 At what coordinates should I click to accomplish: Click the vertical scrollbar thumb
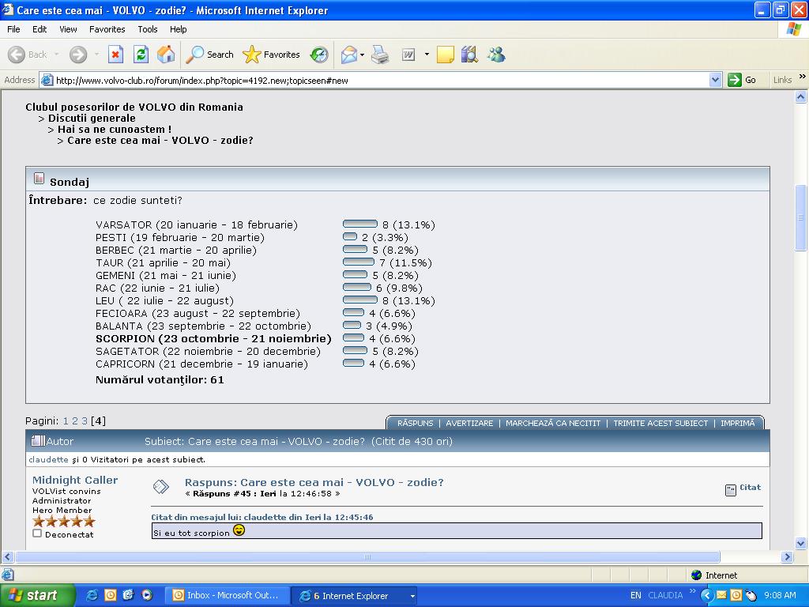[801, 217]
